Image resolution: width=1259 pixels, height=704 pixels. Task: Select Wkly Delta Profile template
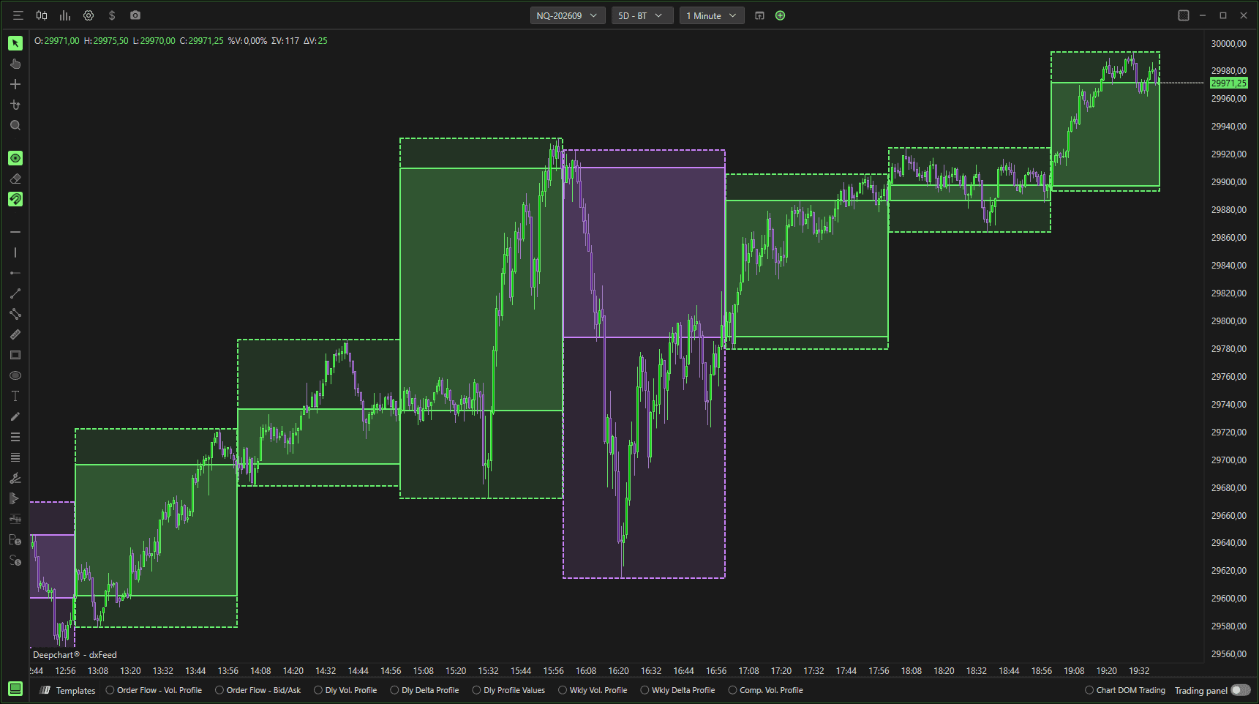point(678,690)
